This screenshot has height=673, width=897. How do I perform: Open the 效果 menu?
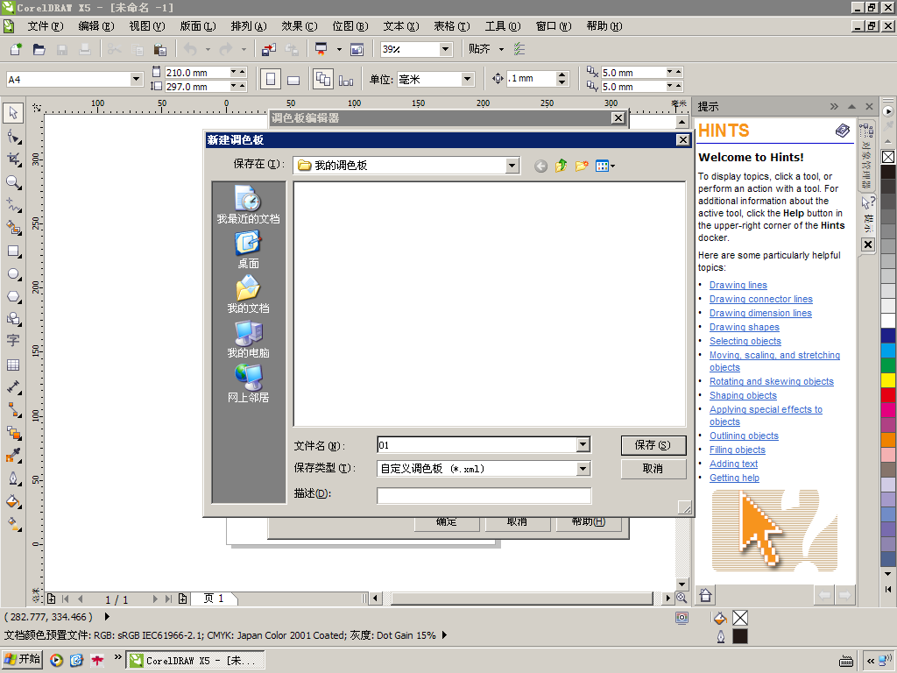300,26
